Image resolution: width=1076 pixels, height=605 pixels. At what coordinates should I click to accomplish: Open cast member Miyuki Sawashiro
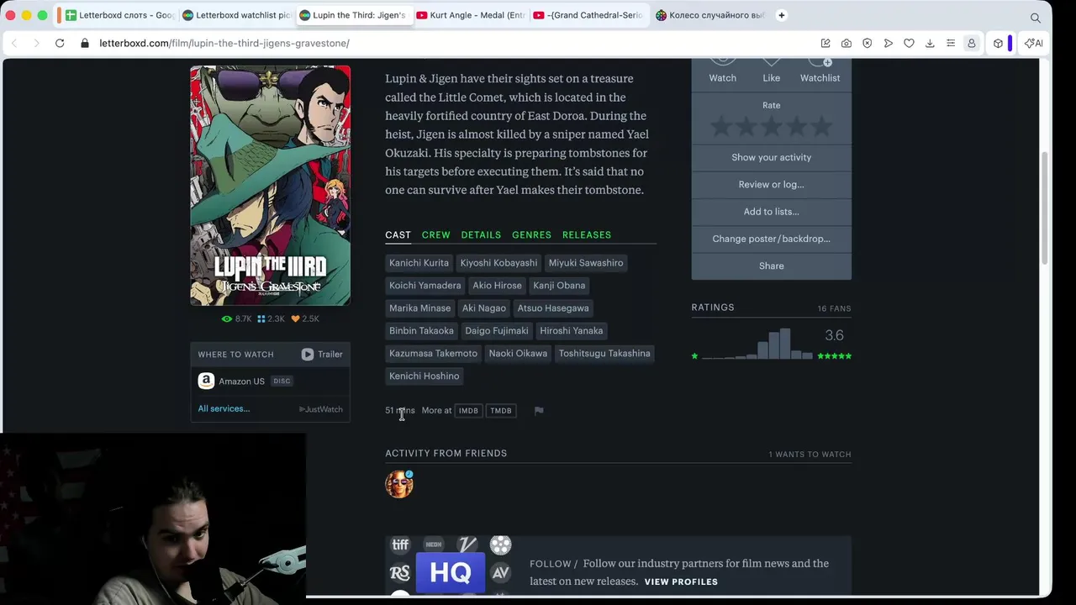click(586, 263)
